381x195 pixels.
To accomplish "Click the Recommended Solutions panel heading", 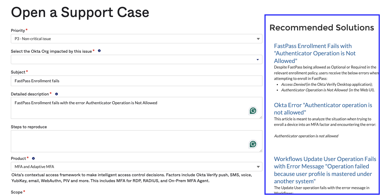I will [322, 27].
